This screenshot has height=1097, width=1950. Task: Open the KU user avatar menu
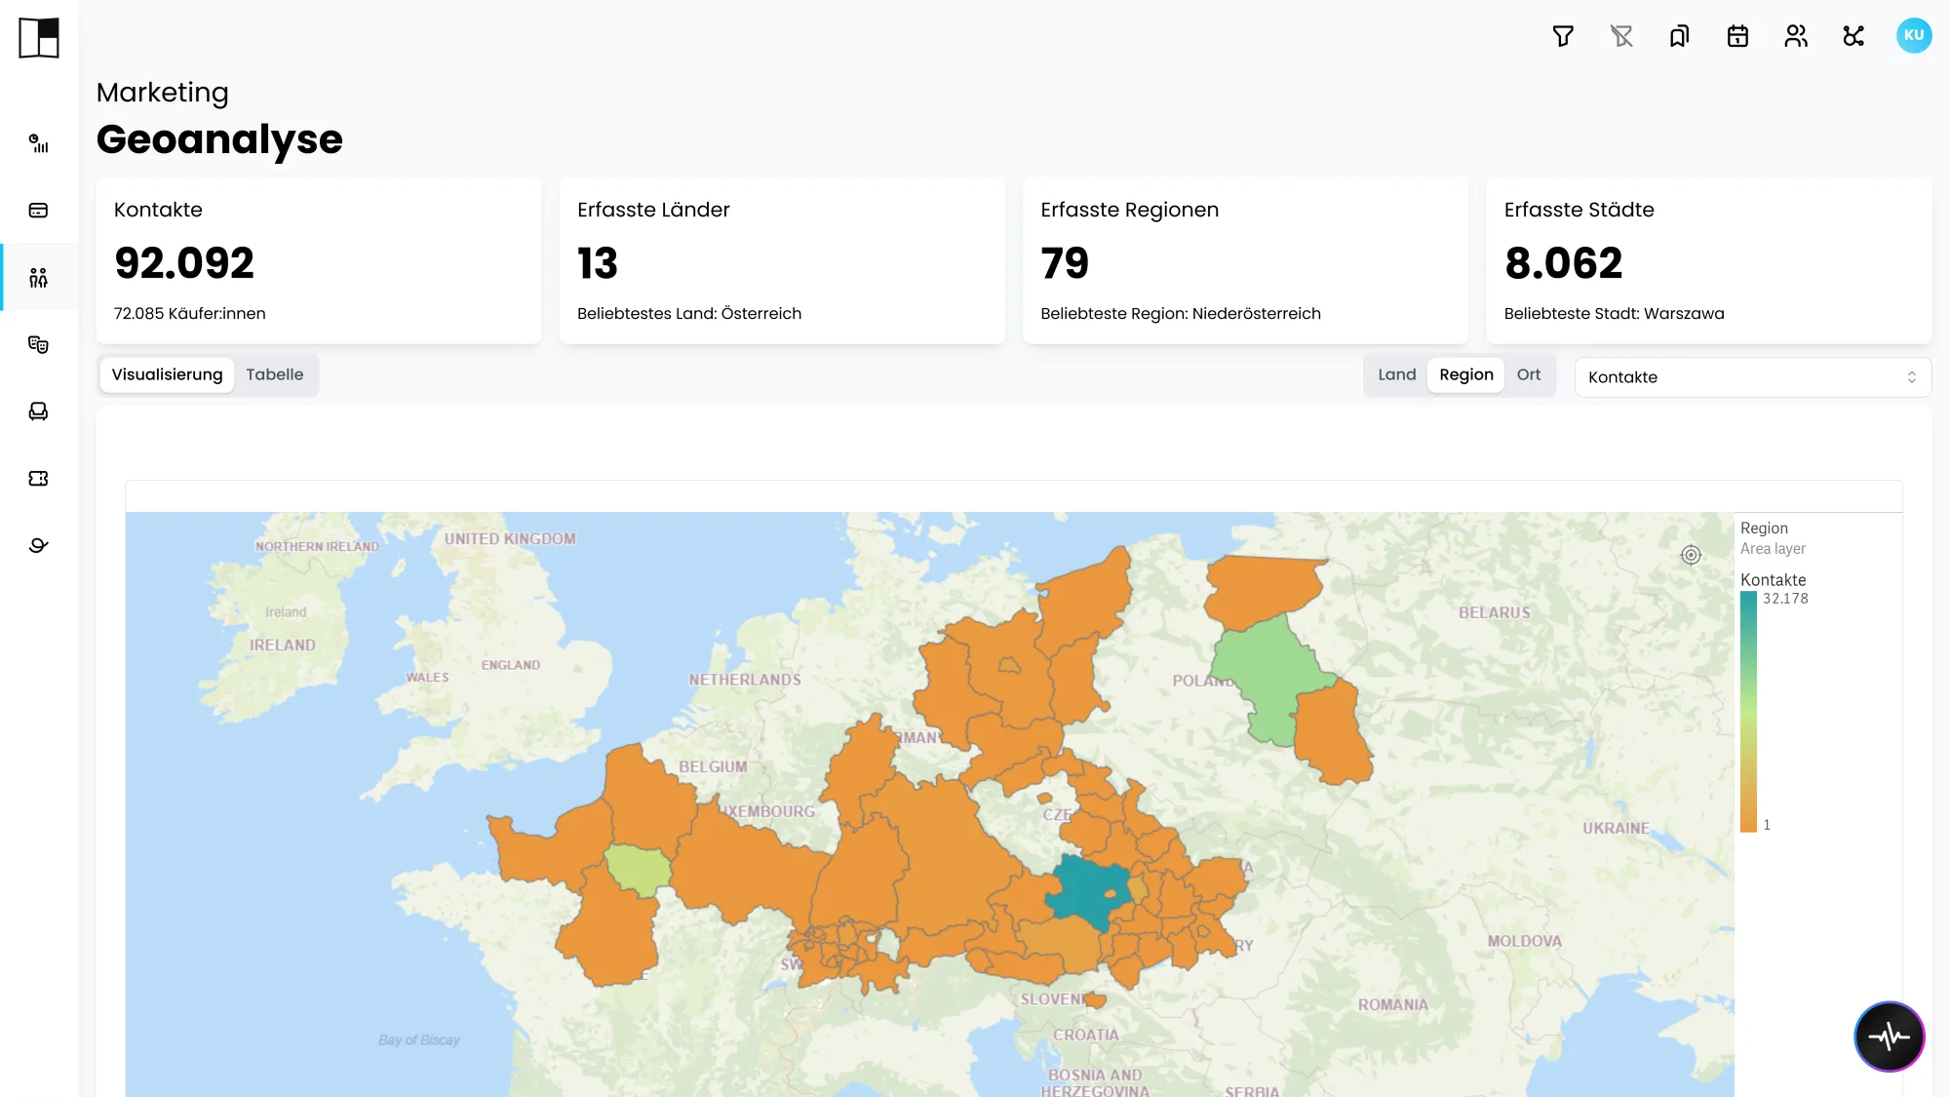1914,35
